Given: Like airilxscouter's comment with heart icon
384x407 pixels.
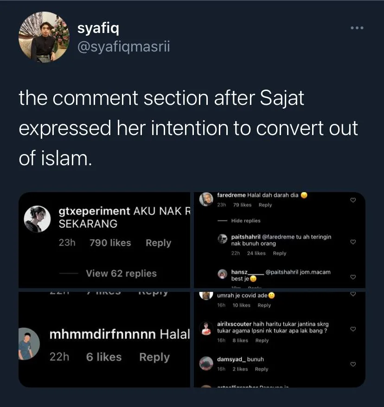Looking at the screenshot, I should [353, 329].
